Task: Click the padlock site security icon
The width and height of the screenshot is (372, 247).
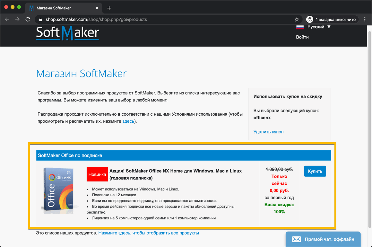Action: click(x=40, y=20)
